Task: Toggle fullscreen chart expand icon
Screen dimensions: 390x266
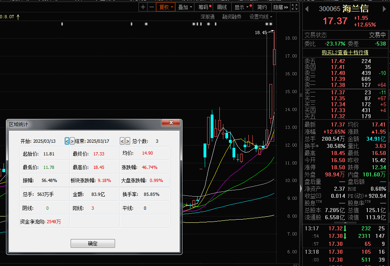Action: click(x=294, y=7)
